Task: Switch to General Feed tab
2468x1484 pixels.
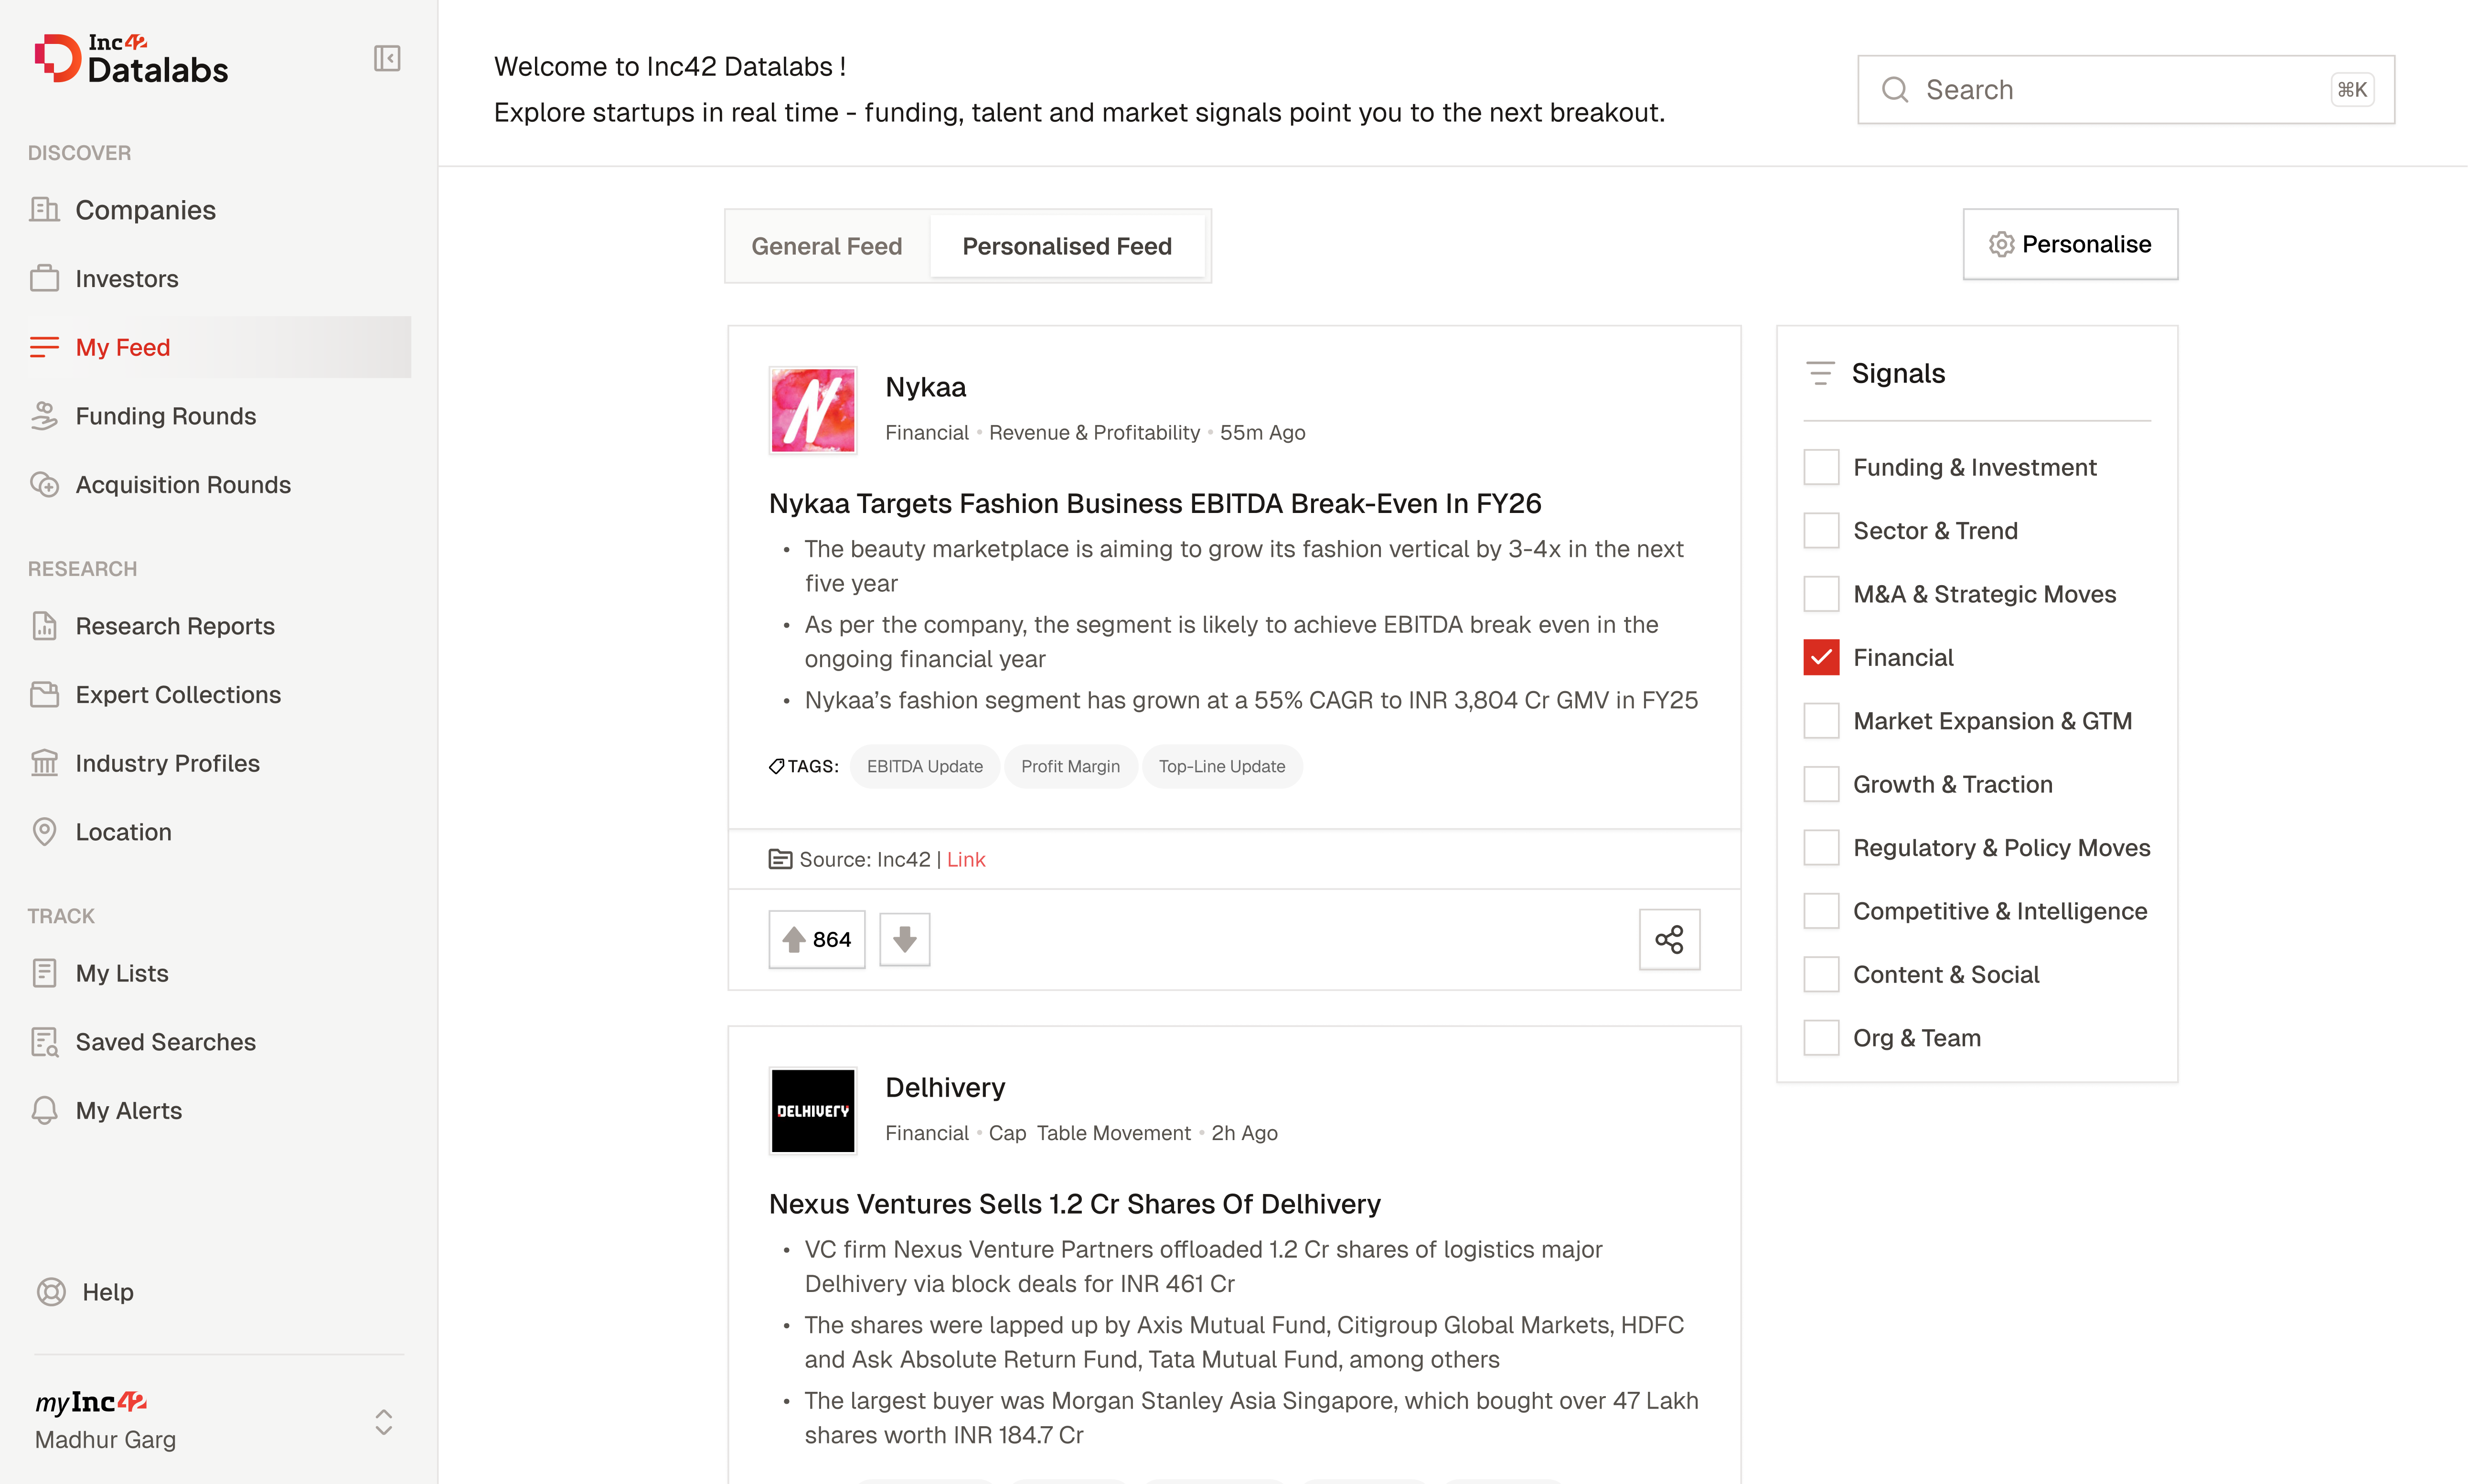Action: point(826,246)
